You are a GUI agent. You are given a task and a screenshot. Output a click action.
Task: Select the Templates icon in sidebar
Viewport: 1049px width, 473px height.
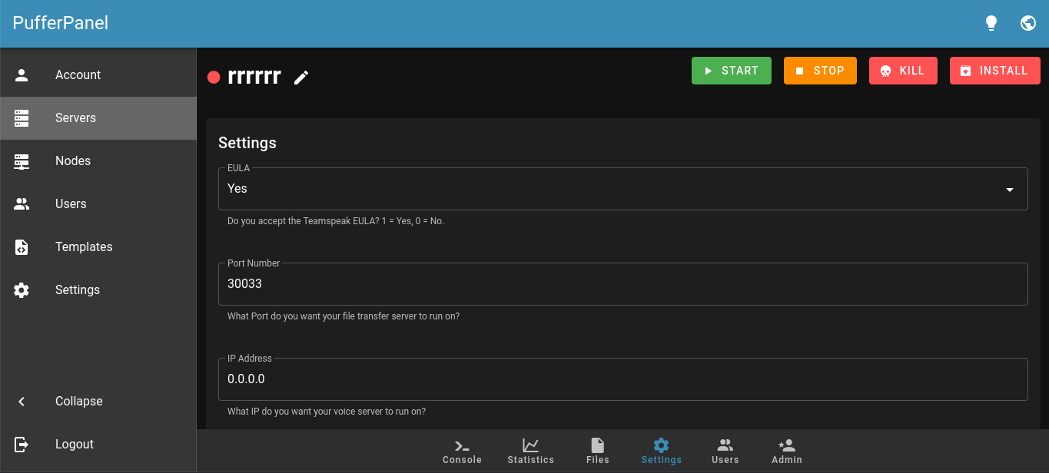pos(21,246)
